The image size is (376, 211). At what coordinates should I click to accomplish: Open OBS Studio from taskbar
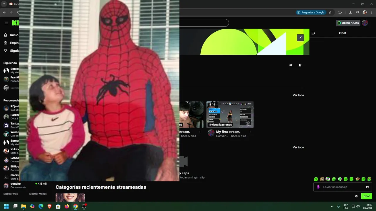pos(84,206)
